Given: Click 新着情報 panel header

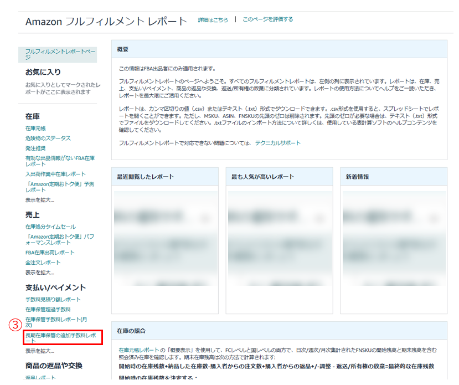Looking at the screenshot, I should tap(394, 177).
